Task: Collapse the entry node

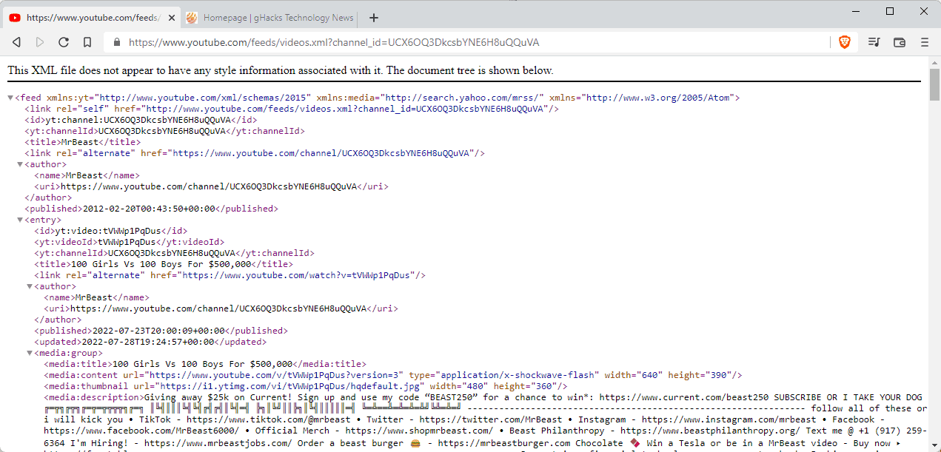Action: click(20, 220)
